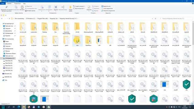The width and height of the screenshot is (194, 109).
Task: Open the Свойства properties icon
Action: point(89,7)
